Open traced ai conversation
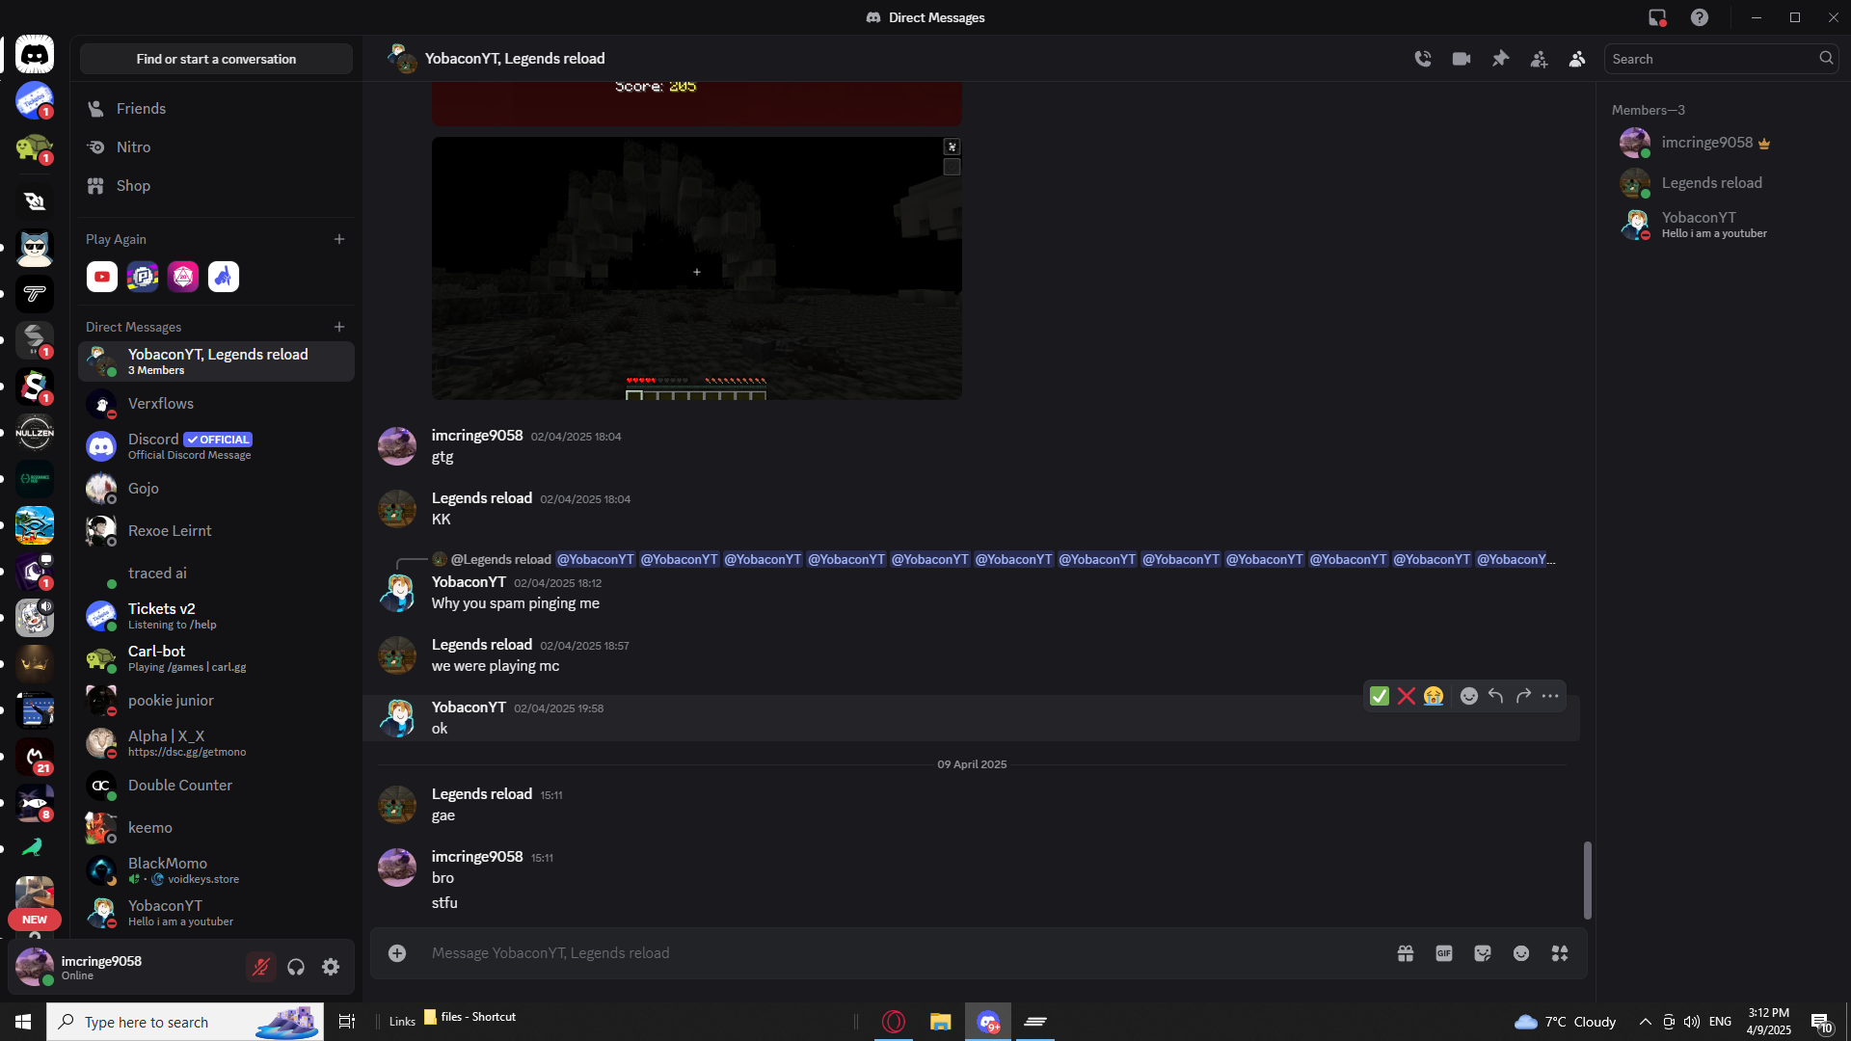This screenshot has width=1851, height=1041. click(x=217, y=574)
